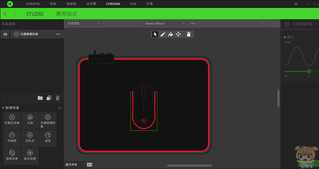Viewport: 319px width, 169px height.
Task: Open Chroma Effect options ellipsis
Action: point(193,23)
